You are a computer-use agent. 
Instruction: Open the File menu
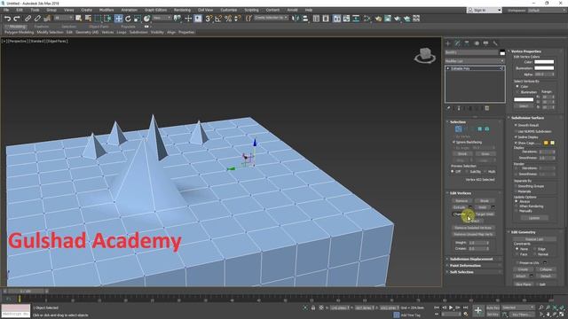tap(6, 10)
